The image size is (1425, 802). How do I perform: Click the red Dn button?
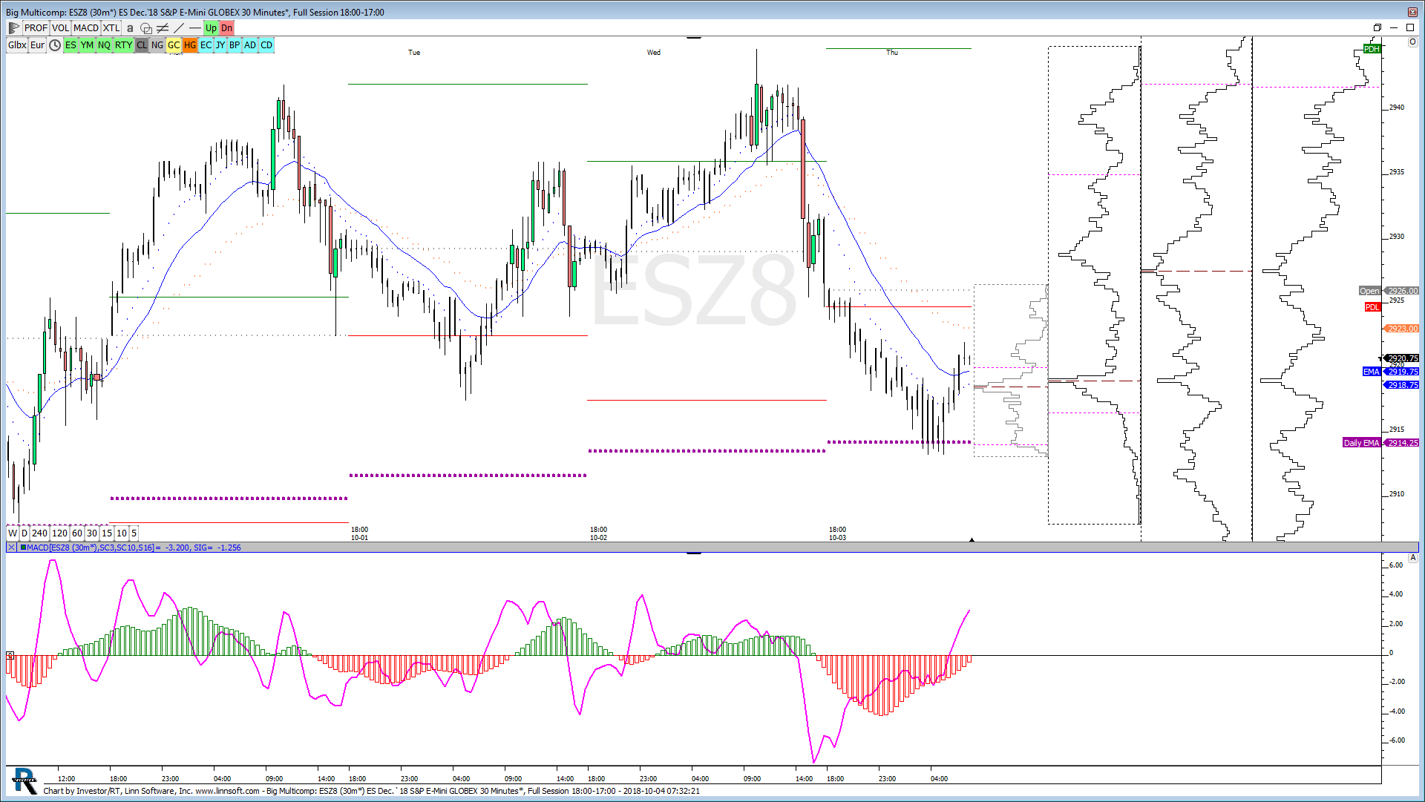tap(226, 28)
